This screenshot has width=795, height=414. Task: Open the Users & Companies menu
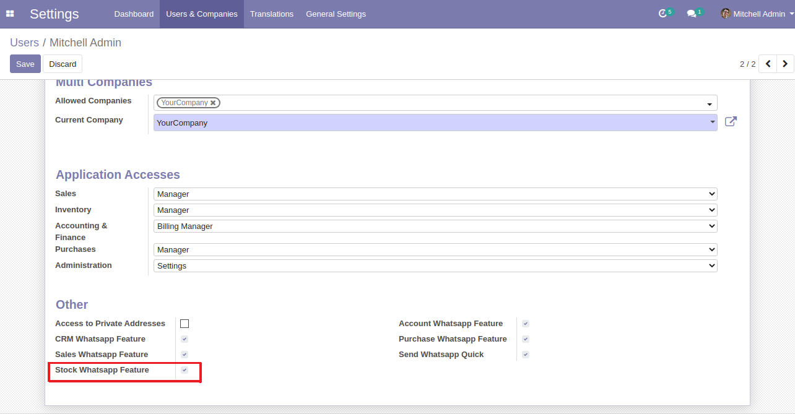coord(202,14)
